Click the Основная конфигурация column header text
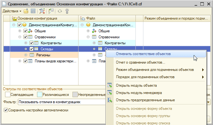The height and width of the screenshot is (125, 213). [x=37, y=18]
